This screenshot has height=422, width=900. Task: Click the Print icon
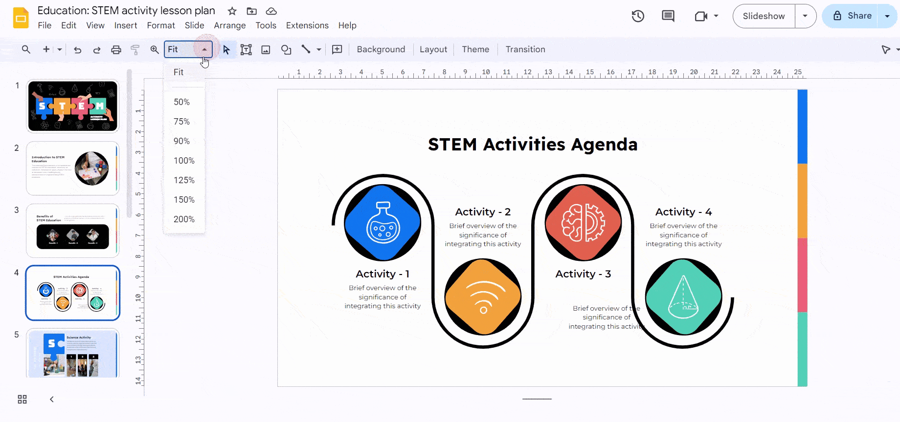point(116,50)
